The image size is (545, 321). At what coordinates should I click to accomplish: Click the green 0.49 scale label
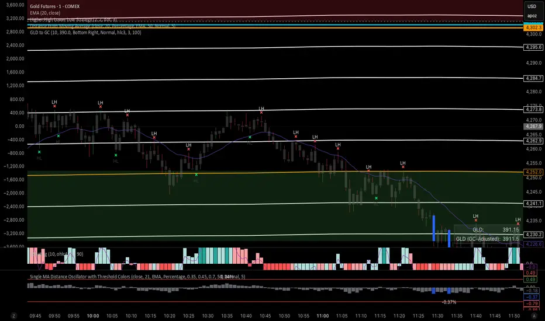531,280
